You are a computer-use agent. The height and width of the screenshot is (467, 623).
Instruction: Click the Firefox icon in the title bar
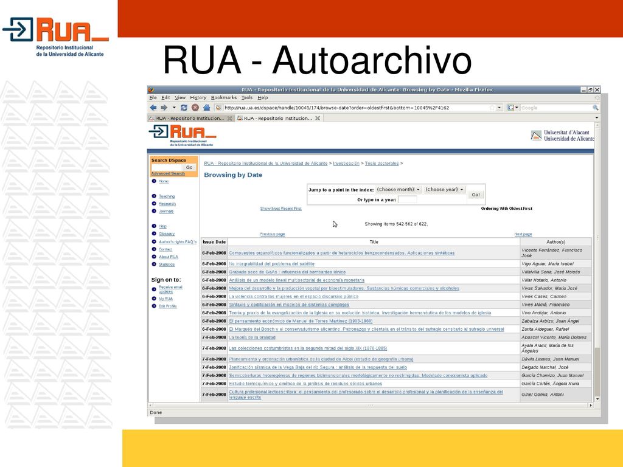coord(151,90)
